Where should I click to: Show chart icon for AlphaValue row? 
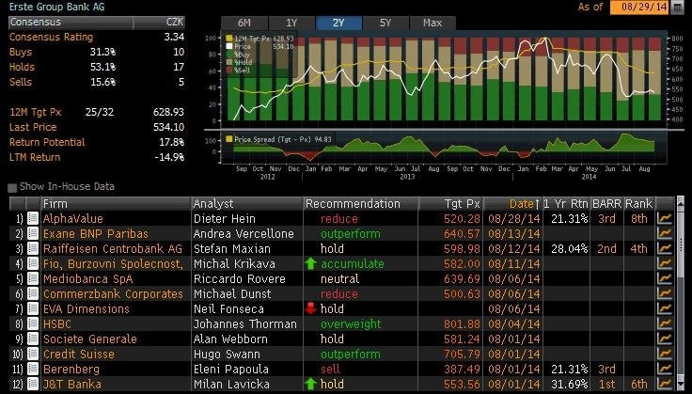664,218
